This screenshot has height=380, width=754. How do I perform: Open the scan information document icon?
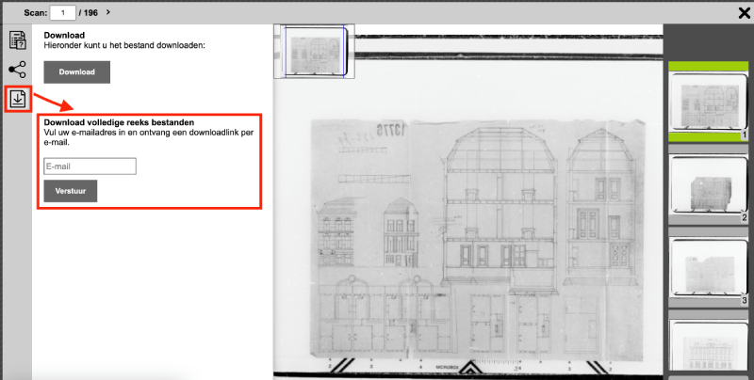tap(17, 40)
